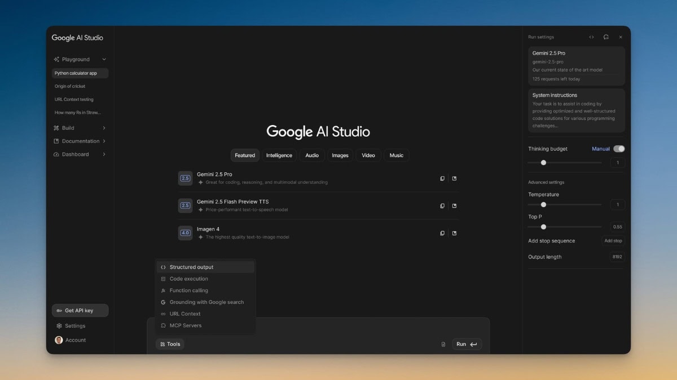Image resolution: width=677 pixels, height=380 pixels.
Task: Click the Gemini 2.5 Pro model badge icon
Action: (x=185, y=178)
